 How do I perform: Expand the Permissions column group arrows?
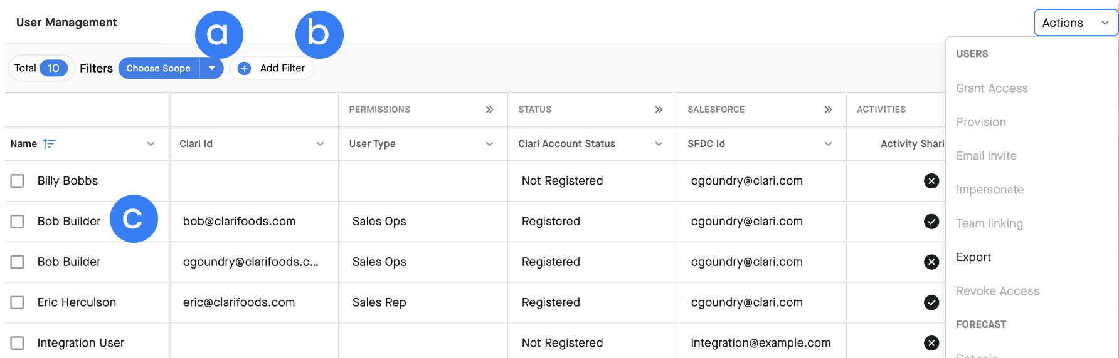click(489, 110)
